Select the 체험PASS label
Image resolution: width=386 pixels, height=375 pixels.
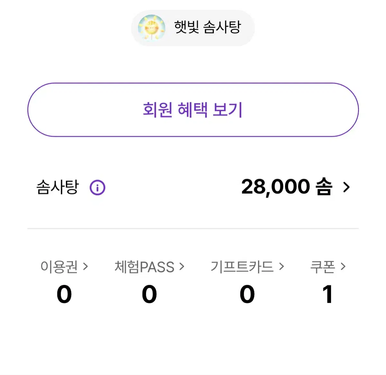[x=144, y=267]
